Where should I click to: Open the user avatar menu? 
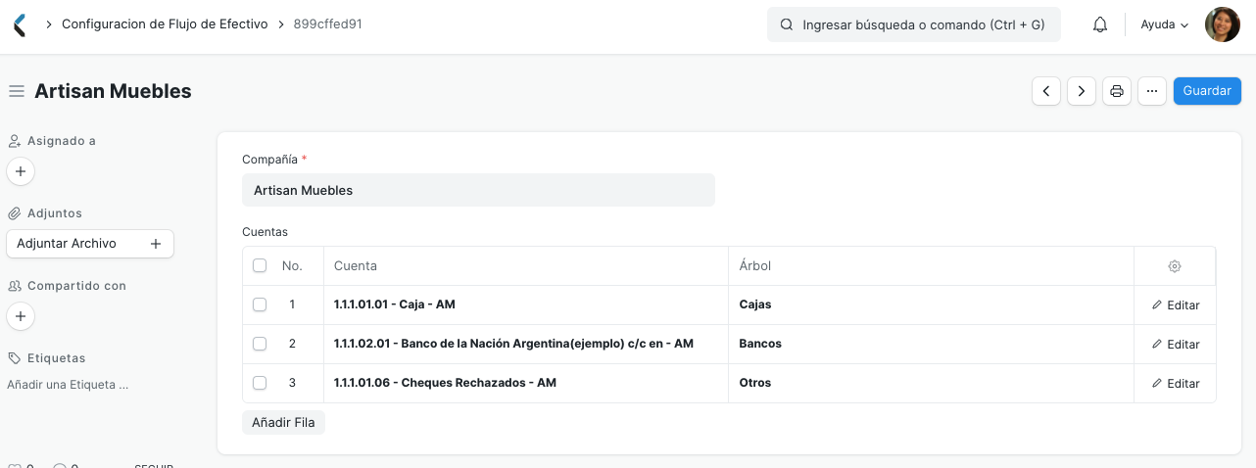pyautogui.click(x=1222, y=24)
